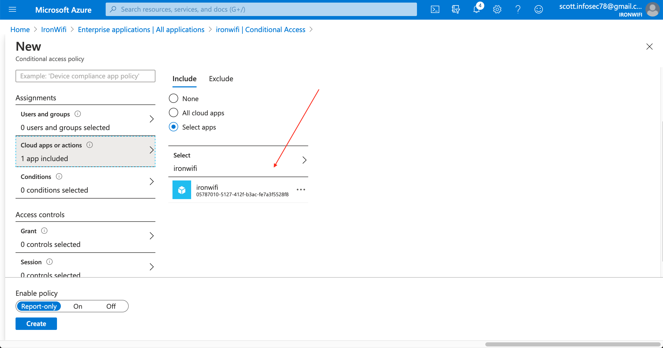Screen dimensions: 663x348
Task: Click the help question mark icon
Action: pyautogui.click(x=518, y=9)
